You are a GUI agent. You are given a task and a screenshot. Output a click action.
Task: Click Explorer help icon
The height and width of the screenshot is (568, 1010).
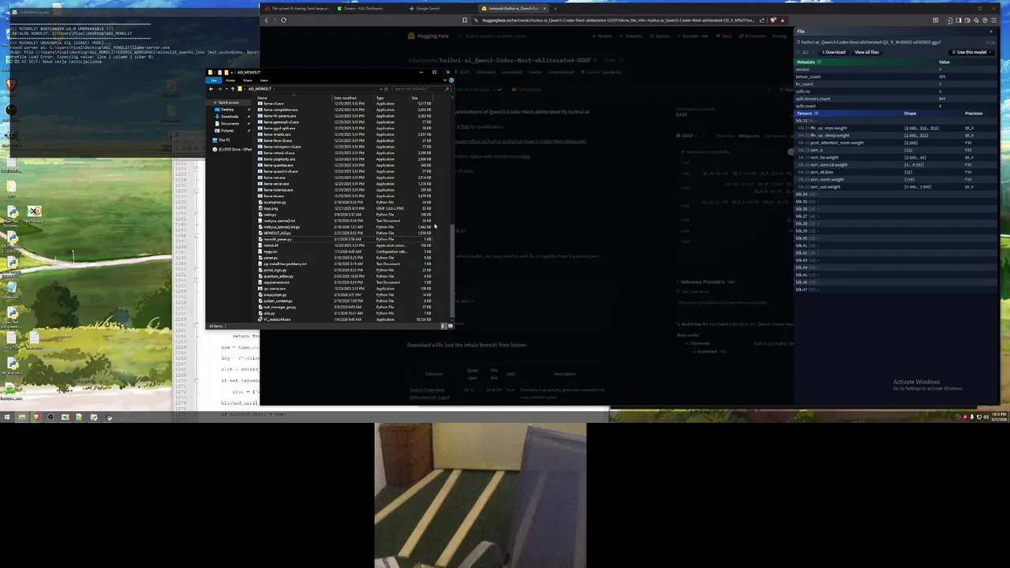click(451, 80)
